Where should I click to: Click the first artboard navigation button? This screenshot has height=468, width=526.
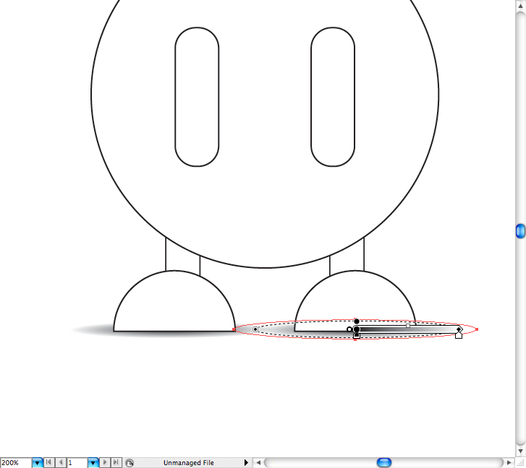pos(48,462)
